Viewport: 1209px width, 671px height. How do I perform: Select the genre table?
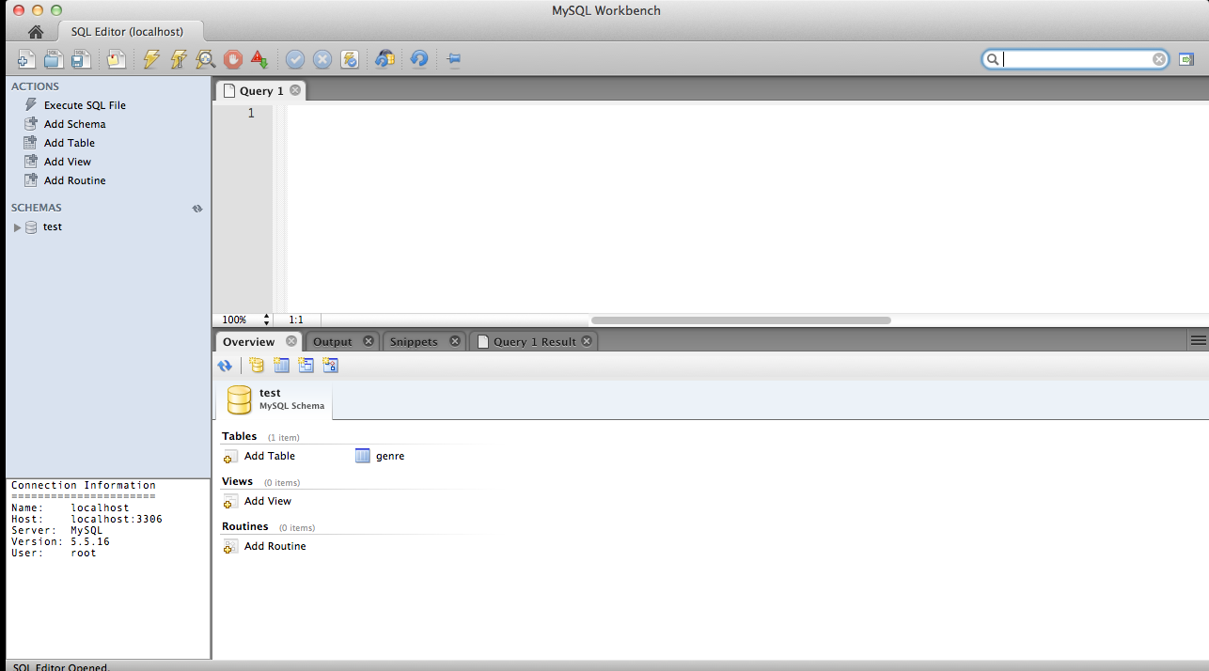click(380, 456)
